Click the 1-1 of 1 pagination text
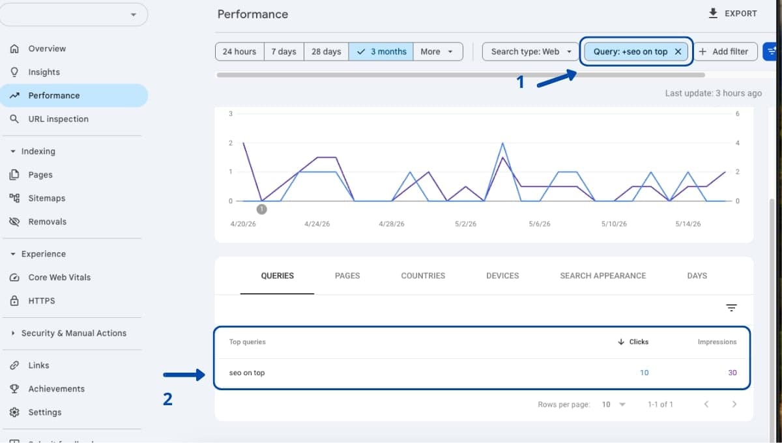The height and width of the screenshot is (443, 782). 660,405
